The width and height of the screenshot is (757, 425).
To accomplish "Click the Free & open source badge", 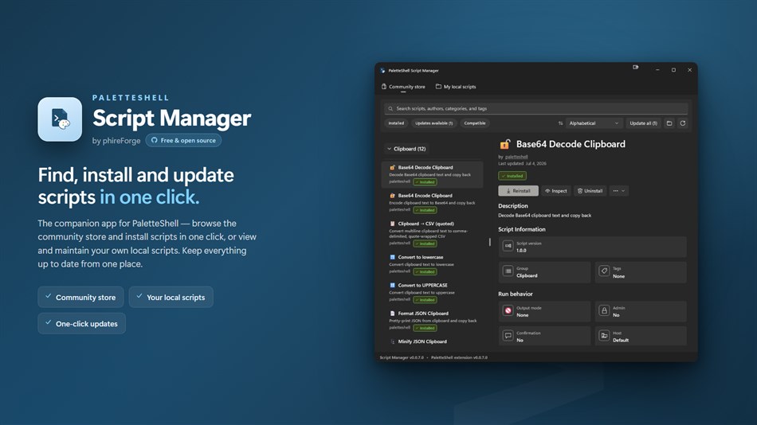I will [183, 140].
